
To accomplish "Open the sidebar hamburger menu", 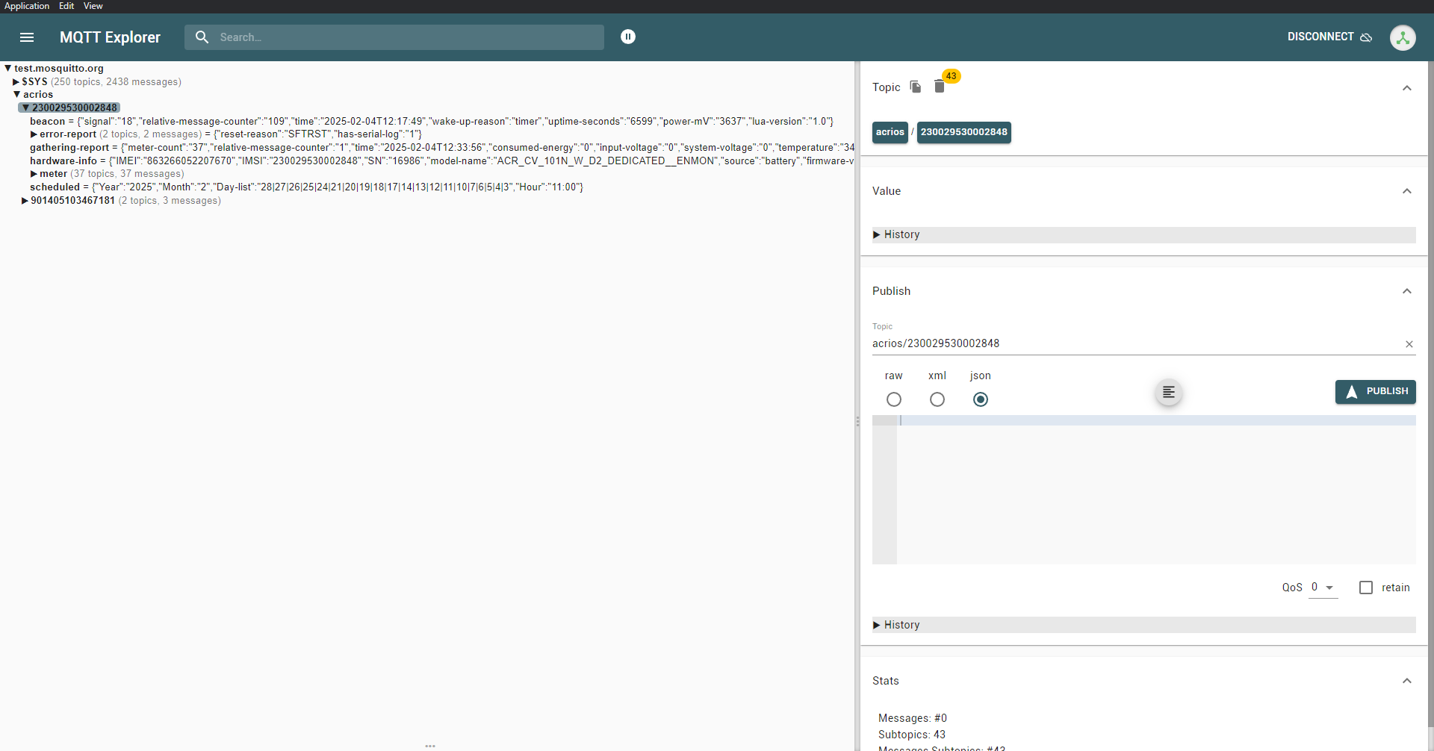I will 27,37.
